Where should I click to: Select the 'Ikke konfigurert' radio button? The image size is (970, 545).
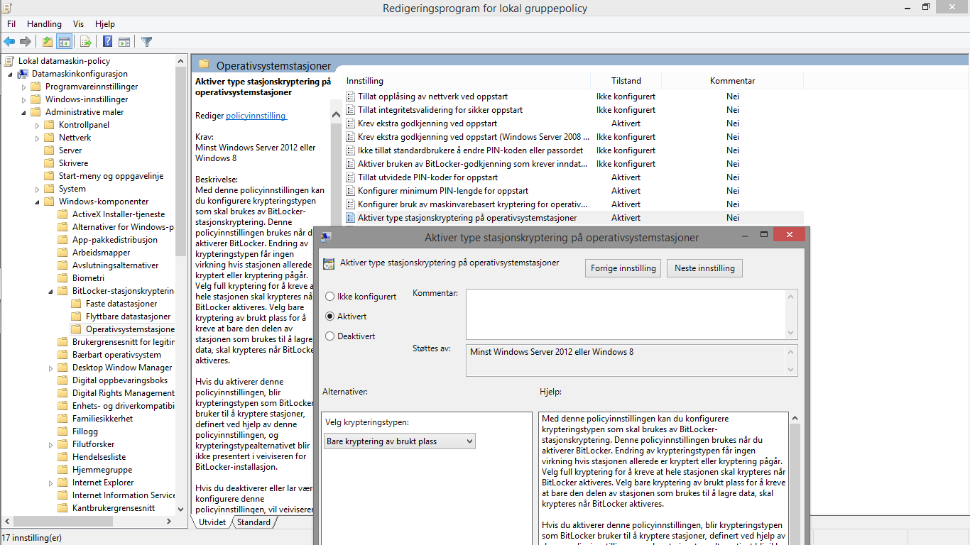[329, 296]
